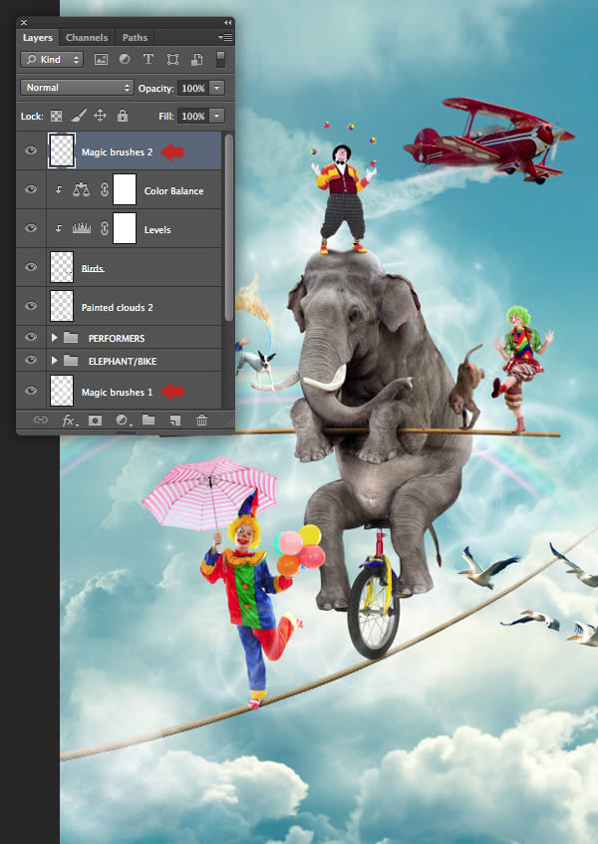This screenshot has height=844, width=598.
Task: Lock image pixels brush icon
Action: point(78,116)
